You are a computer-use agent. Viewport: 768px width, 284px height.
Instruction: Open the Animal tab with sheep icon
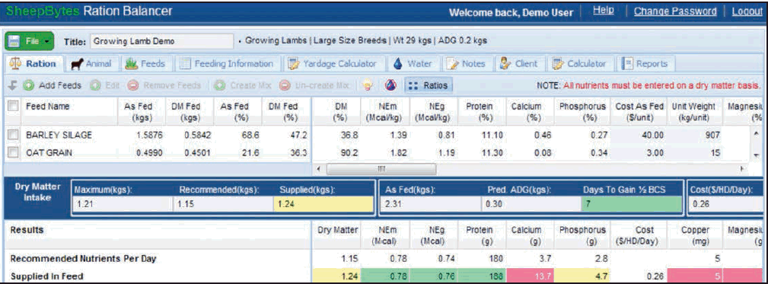(91, 64)
